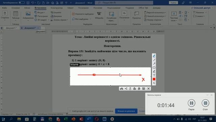Viewport: 216px width, 122px height.
Task: Open the Файл tab
Action: (4, 8)
